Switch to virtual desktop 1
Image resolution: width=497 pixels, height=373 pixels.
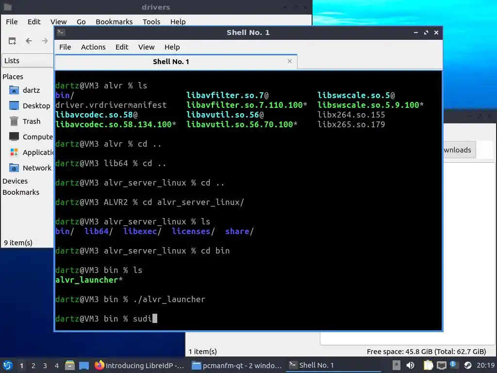21,366
